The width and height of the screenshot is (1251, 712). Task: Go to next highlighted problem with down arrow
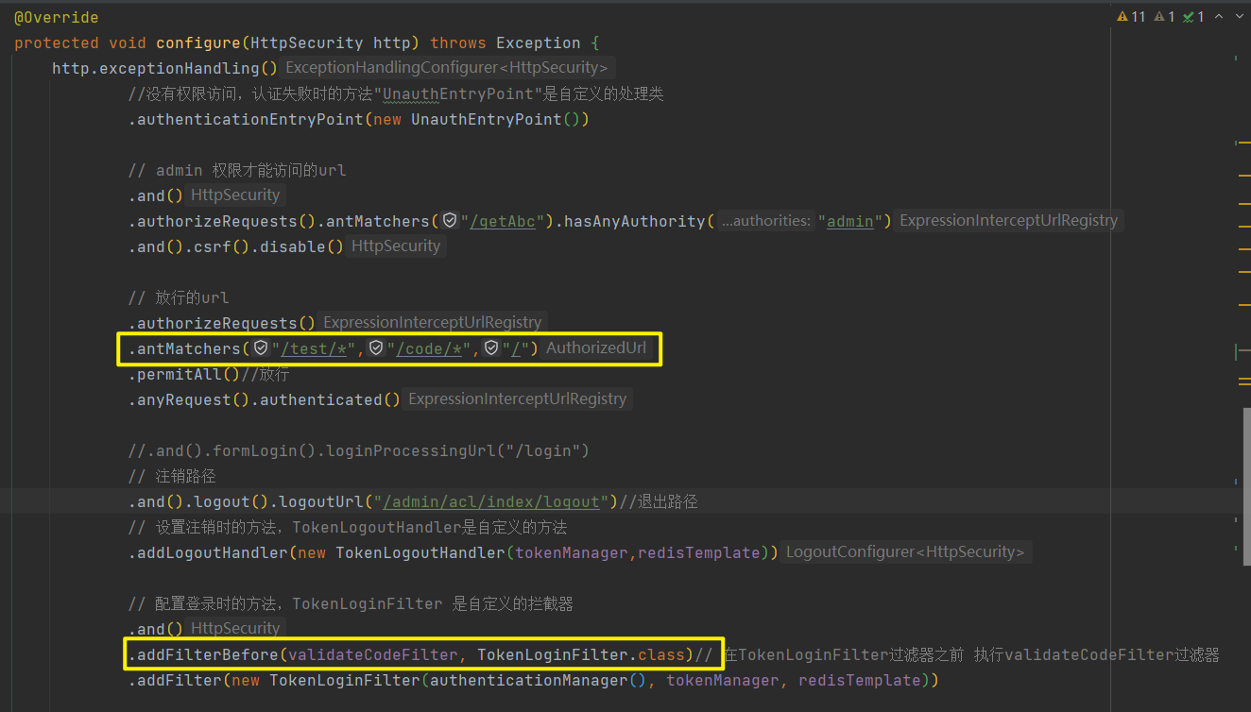(1239, 17)
